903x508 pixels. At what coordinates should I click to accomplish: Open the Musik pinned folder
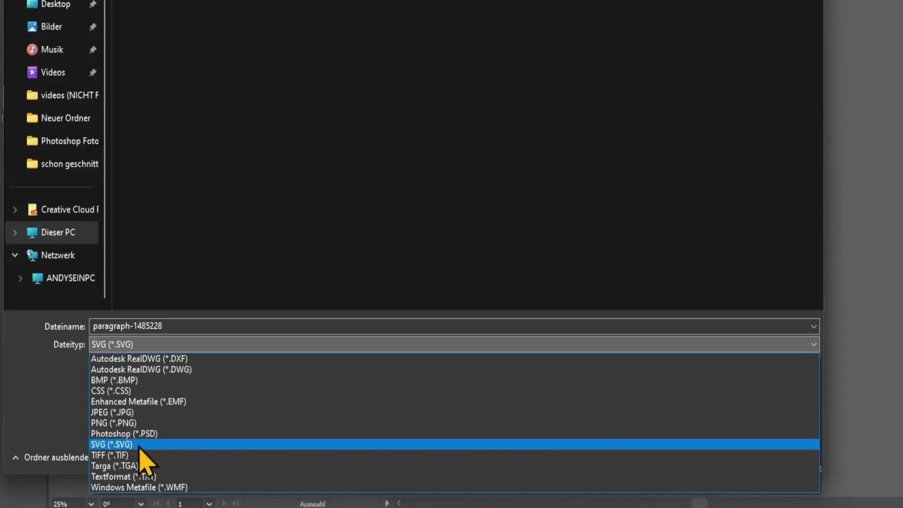pyautogui.click(x=52, y=49)
